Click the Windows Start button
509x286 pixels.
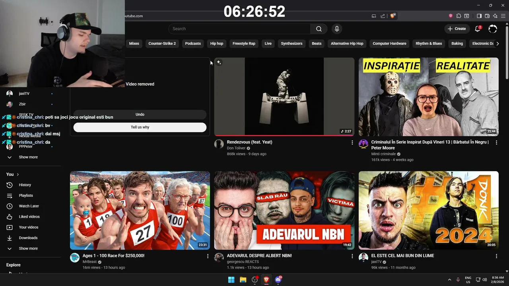[x=231, y=280]
